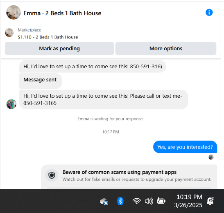This screenshot has width=224, height=213.
Task: Click the 'Beware of common scams' heading
Action: [x=120, y=172]
